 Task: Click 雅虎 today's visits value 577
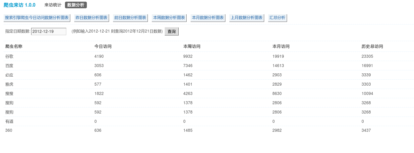[98, 84]
